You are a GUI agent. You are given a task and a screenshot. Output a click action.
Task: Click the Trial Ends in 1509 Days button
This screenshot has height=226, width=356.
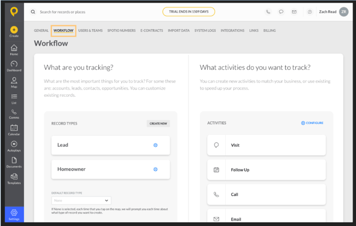(189, 12)
